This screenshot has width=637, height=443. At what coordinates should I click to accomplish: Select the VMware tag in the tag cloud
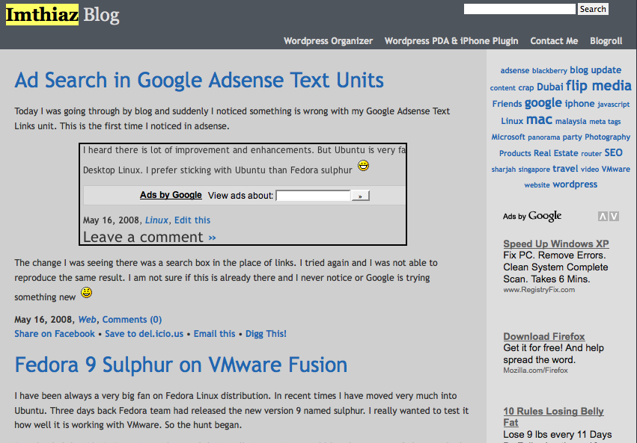[616, 169]
